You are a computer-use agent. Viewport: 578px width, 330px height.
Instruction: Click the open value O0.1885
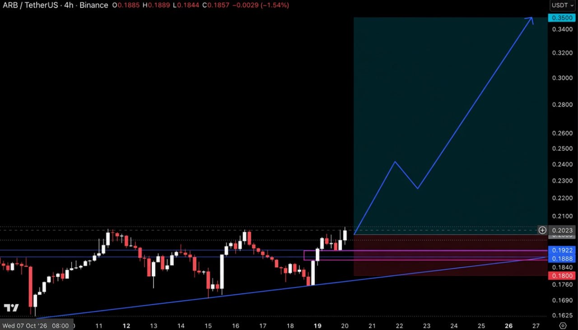coord(126,5)
